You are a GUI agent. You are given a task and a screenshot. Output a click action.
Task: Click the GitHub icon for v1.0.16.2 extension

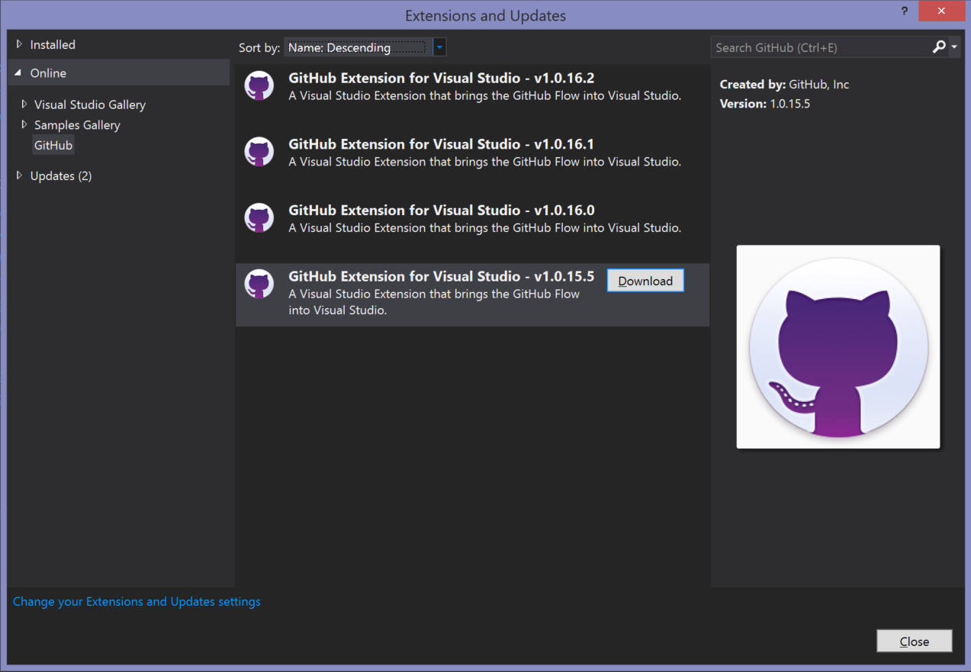pos(259,86)
